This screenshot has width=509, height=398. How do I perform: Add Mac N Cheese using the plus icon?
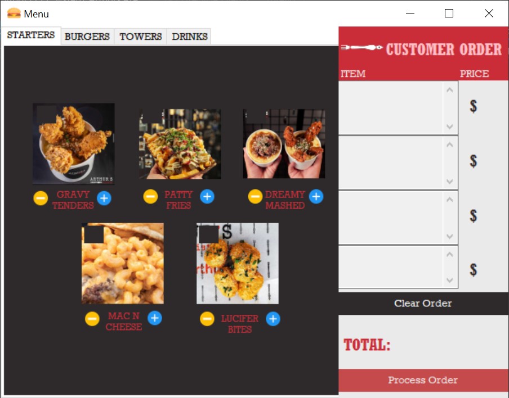(x=155, y=318)
